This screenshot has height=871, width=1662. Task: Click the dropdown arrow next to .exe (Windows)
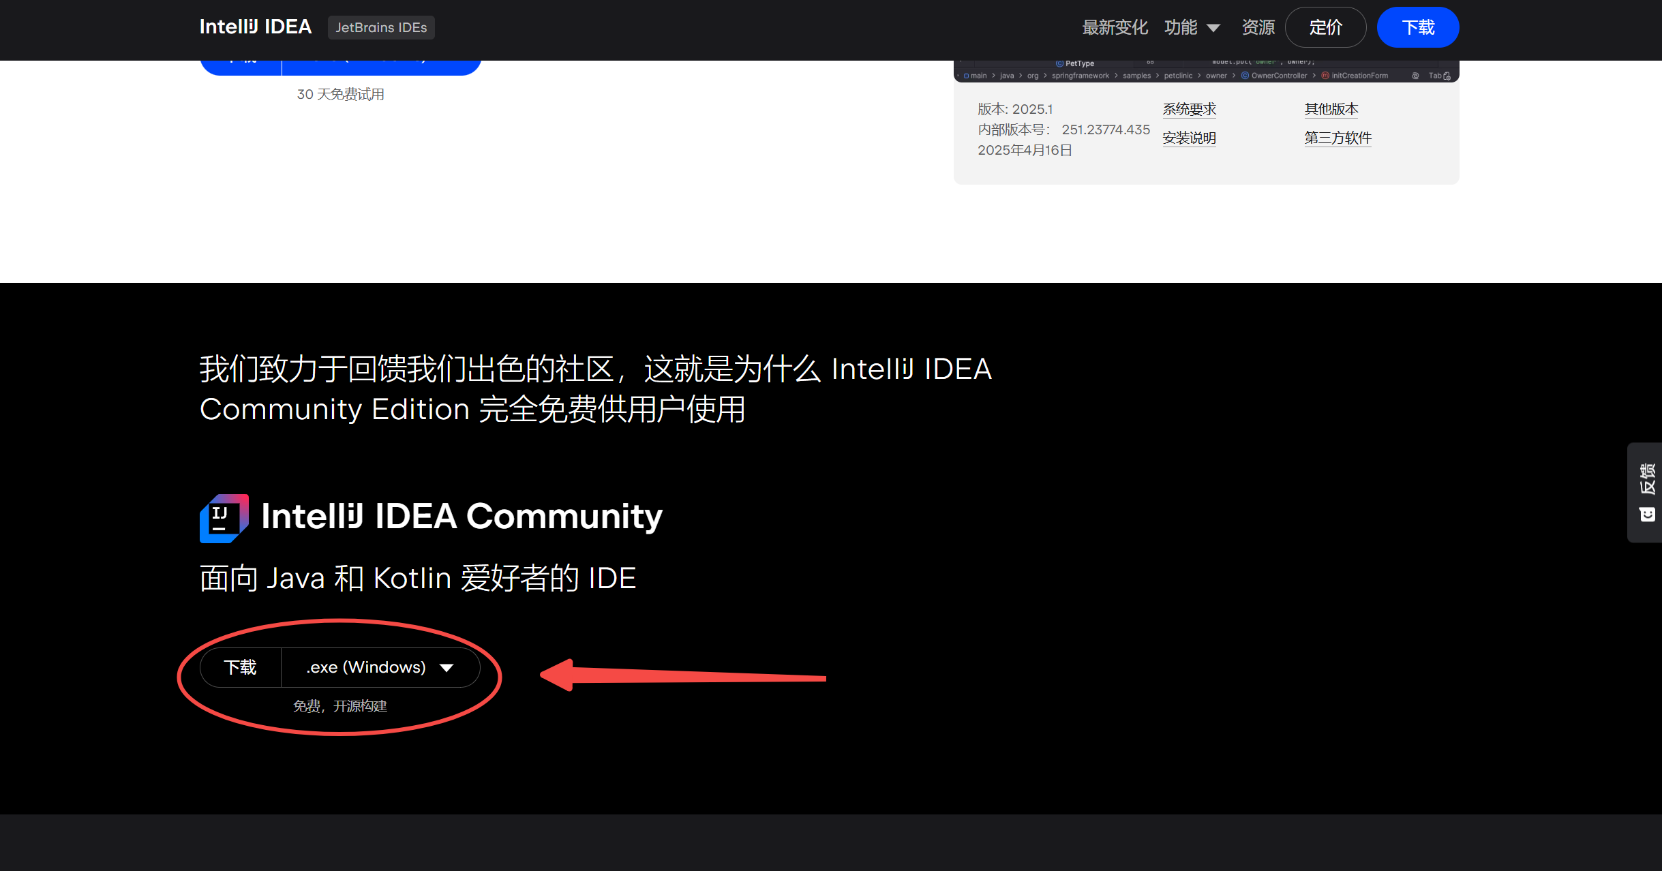(x=447, y=668)
